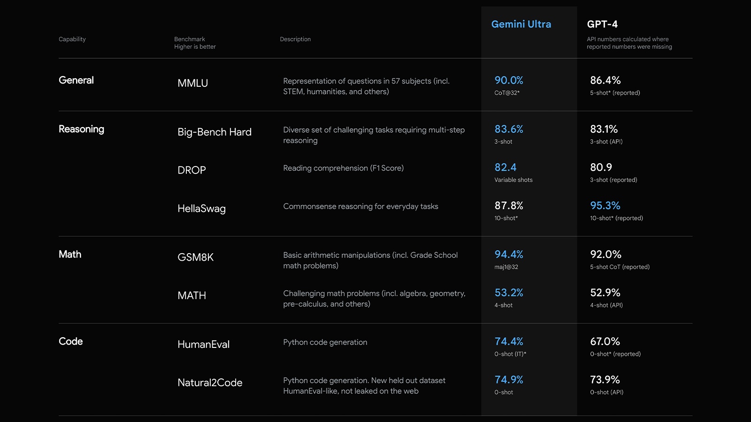Click the 'Reading comprehension (F1 Score)' description
Image resolution: width=751 pixels, height=422 pixels.
point(343,168)
